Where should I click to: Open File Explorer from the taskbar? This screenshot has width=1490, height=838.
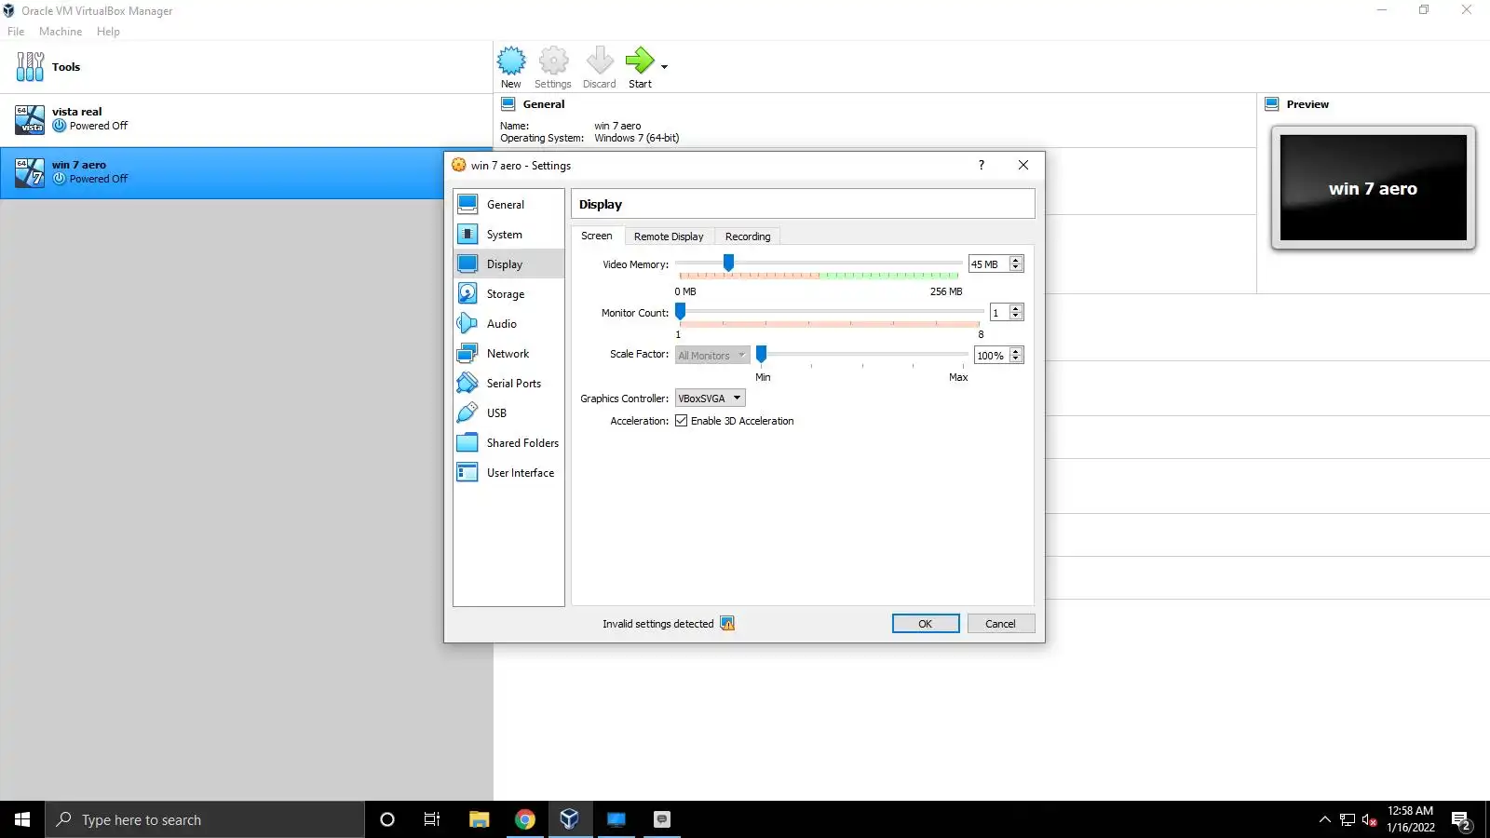[x=479, y=819]
